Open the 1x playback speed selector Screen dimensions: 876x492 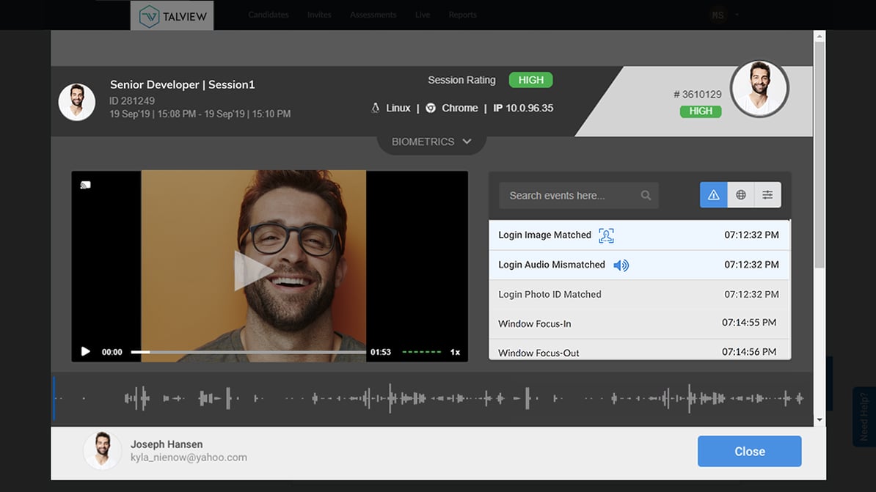tap(455, 353)
